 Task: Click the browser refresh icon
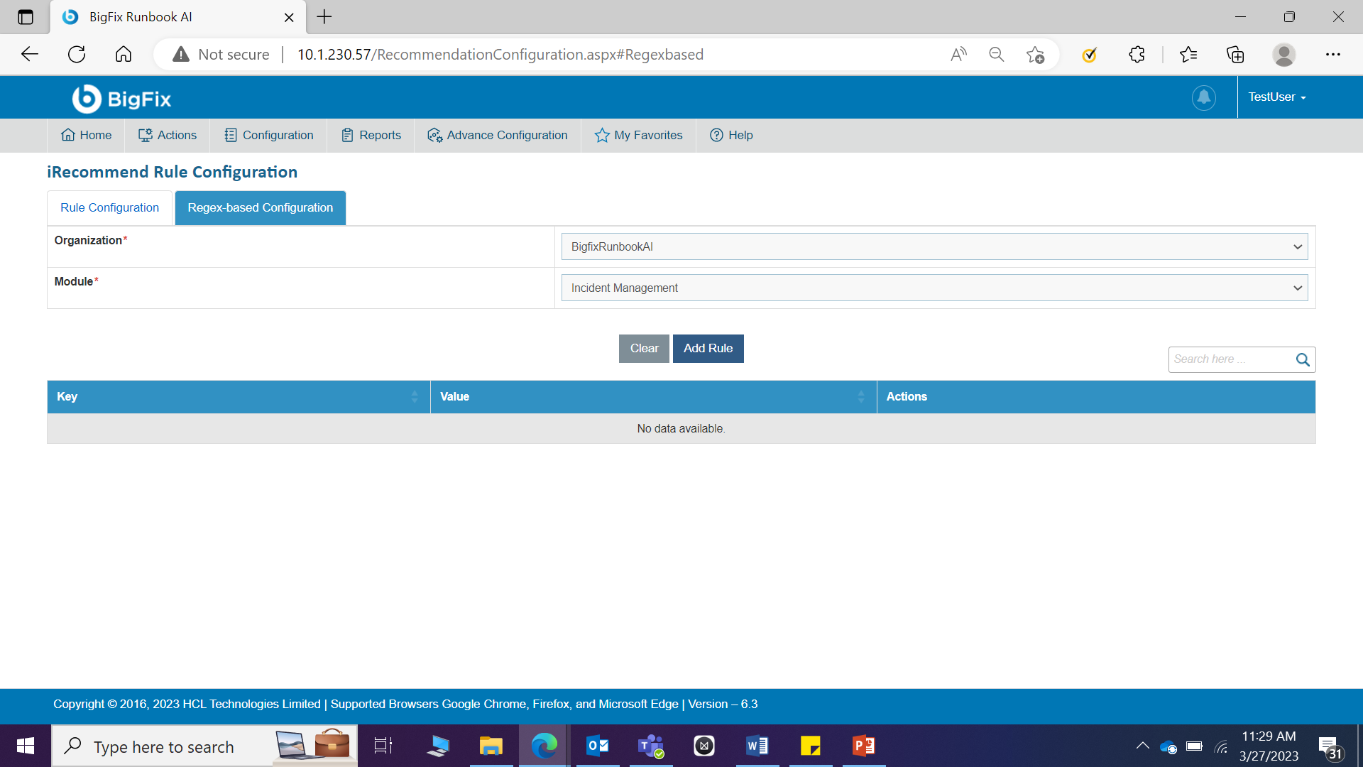click(77, 55)
